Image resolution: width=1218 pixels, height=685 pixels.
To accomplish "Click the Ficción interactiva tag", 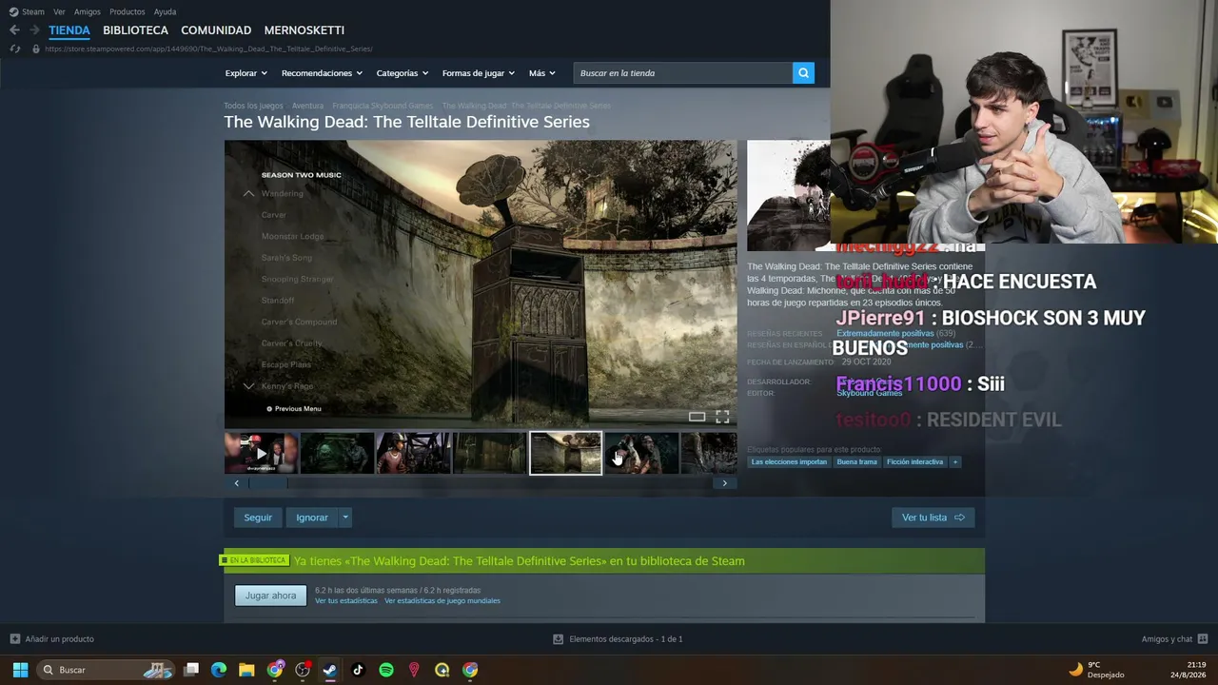I will [x=914, y=462].
